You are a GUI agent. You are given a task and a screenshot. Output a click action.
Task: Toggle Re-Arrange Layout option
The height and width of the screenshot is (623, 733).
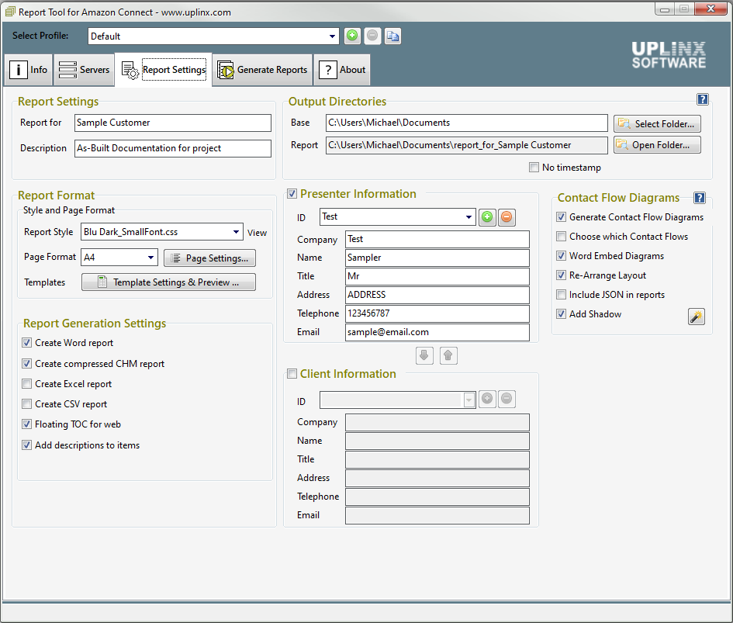pos(561,275)
